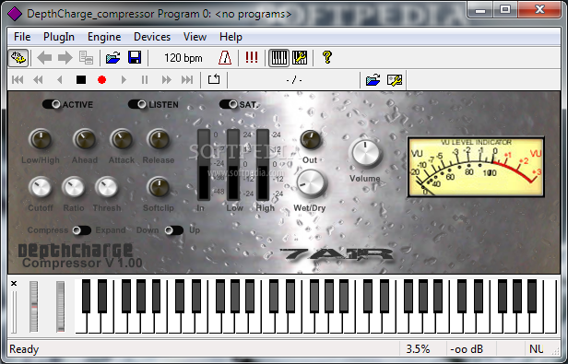Viewport: 568px width, 364px height.
Task: Click the loop/repeat icon
Action: coord(214,79)
